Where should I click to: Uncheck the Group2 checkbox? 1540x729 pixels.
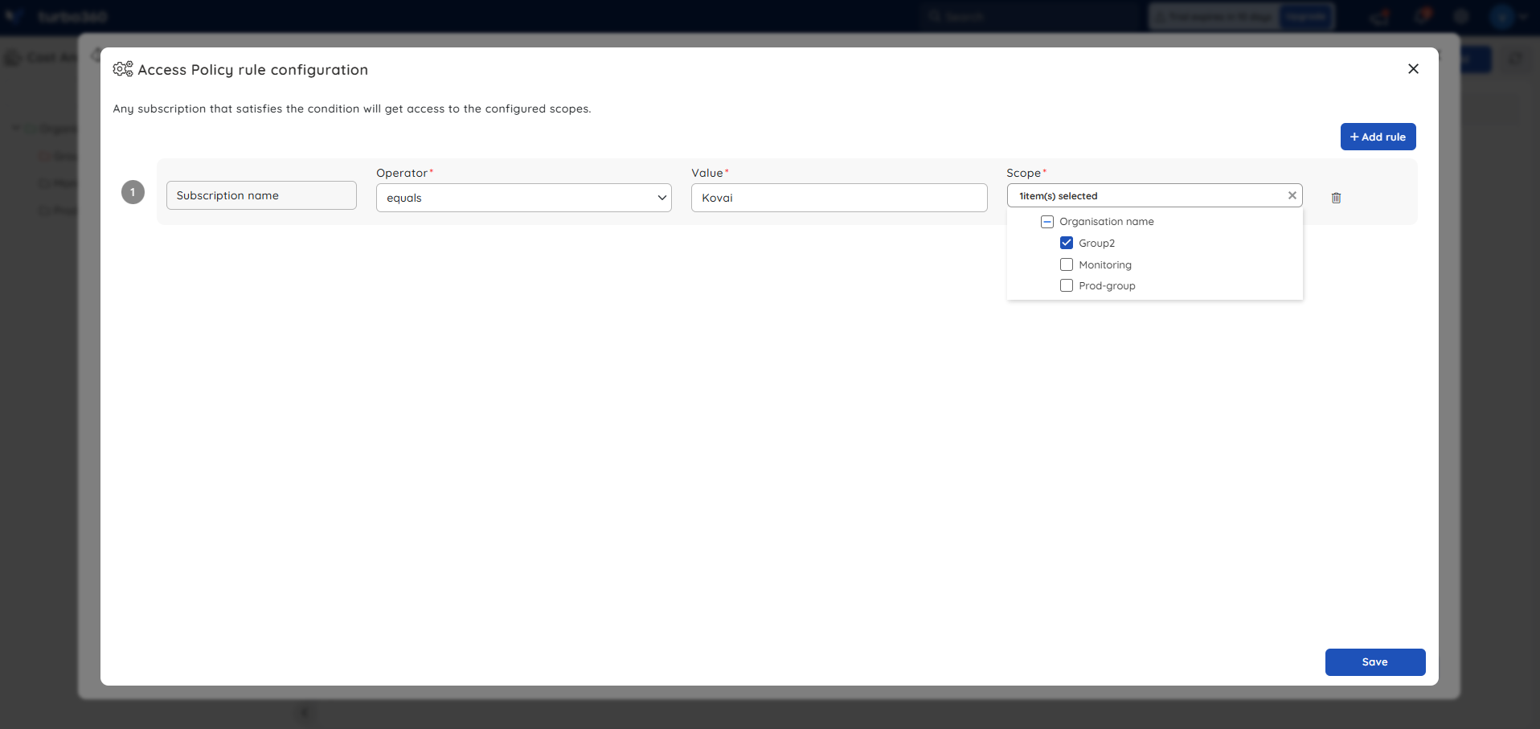[x=1067, y=243]
